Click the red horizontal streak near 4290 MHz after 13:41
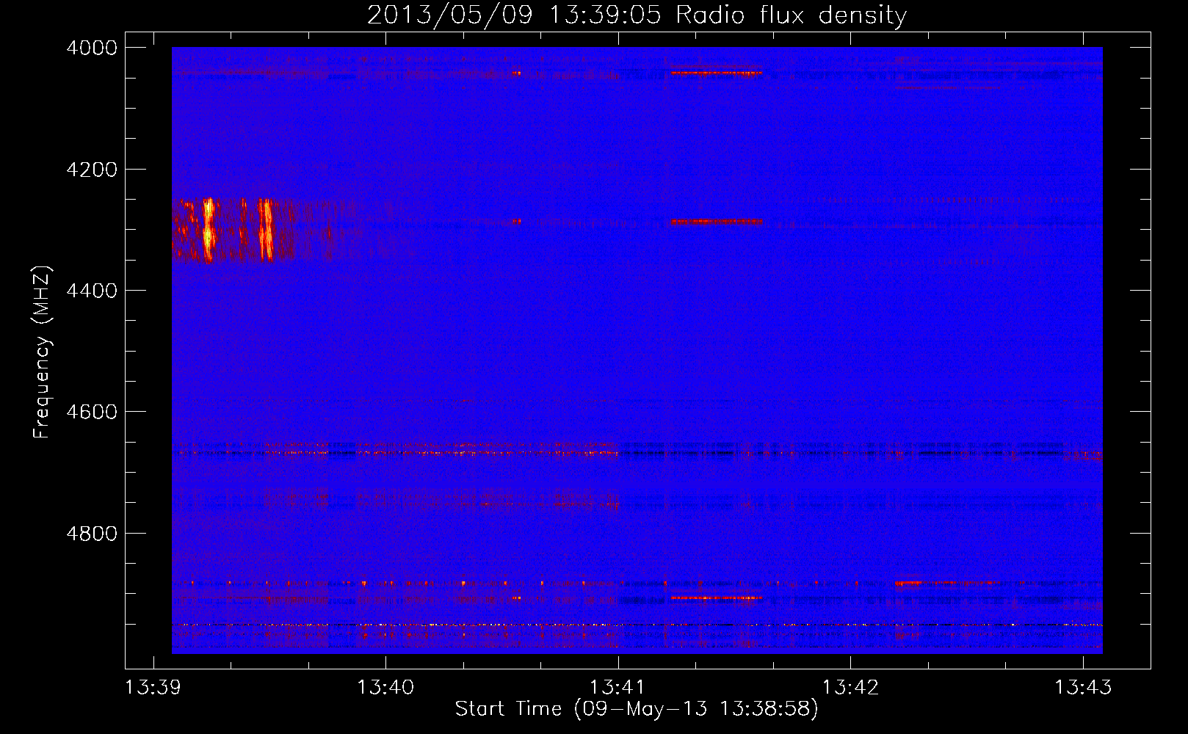Image resolution: width=1188 pixels, height=734 pixels. click(717, 221)
